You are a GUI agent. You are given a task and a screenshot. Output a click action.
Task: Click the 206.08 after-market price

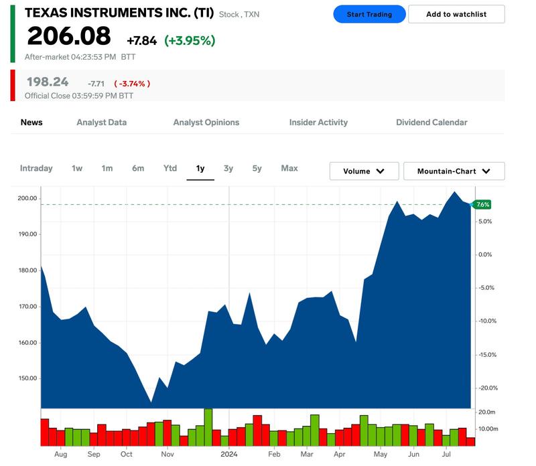(x=69, y=36)
